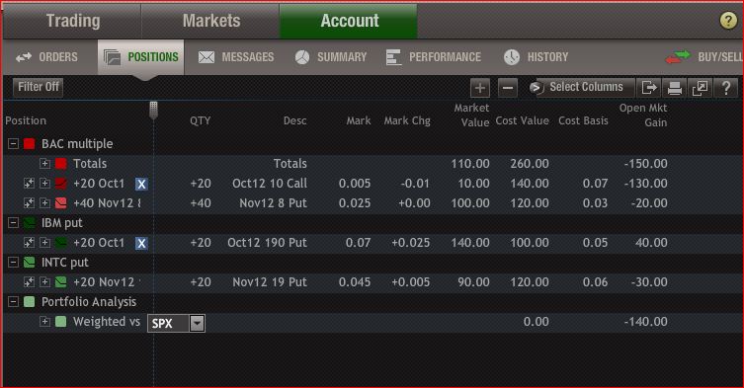Click blue X on BAC +20 Oct1 row
744x388 pixels.
(141, 184)
